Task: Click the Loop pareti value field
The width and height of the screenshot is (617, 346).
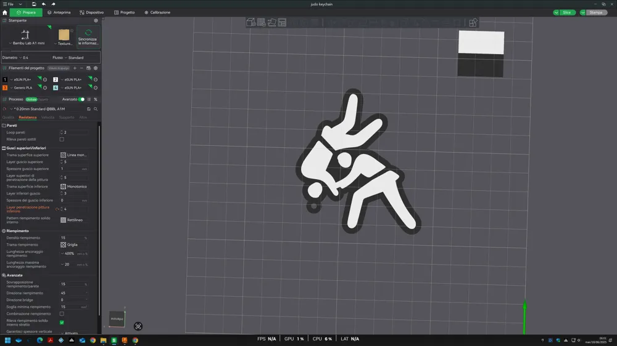Action: tap(74, 132)
